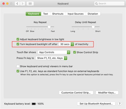Disable Adjust keyboard brightness in low light

[x=18, y=39]
